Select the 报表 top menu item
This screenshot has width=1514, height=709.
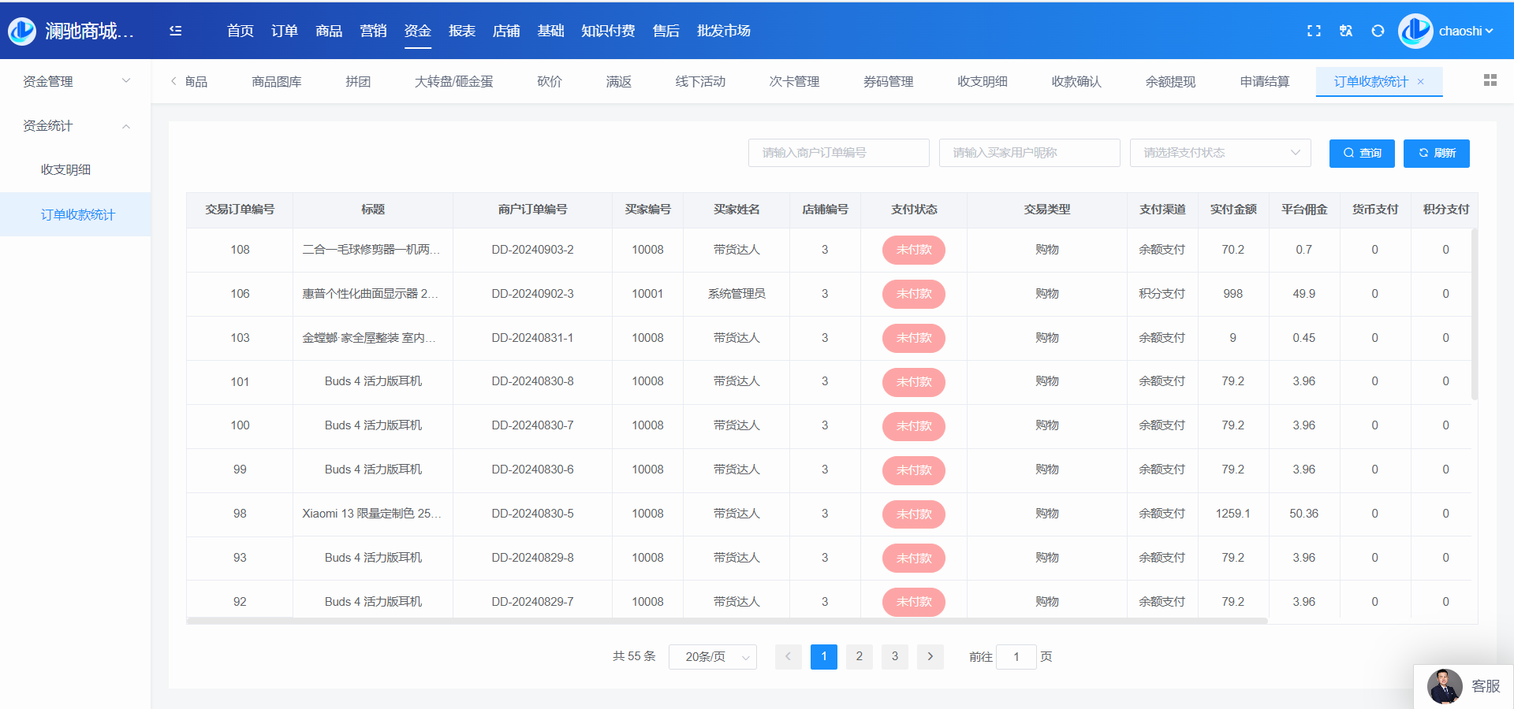click(x=461, y=31)
